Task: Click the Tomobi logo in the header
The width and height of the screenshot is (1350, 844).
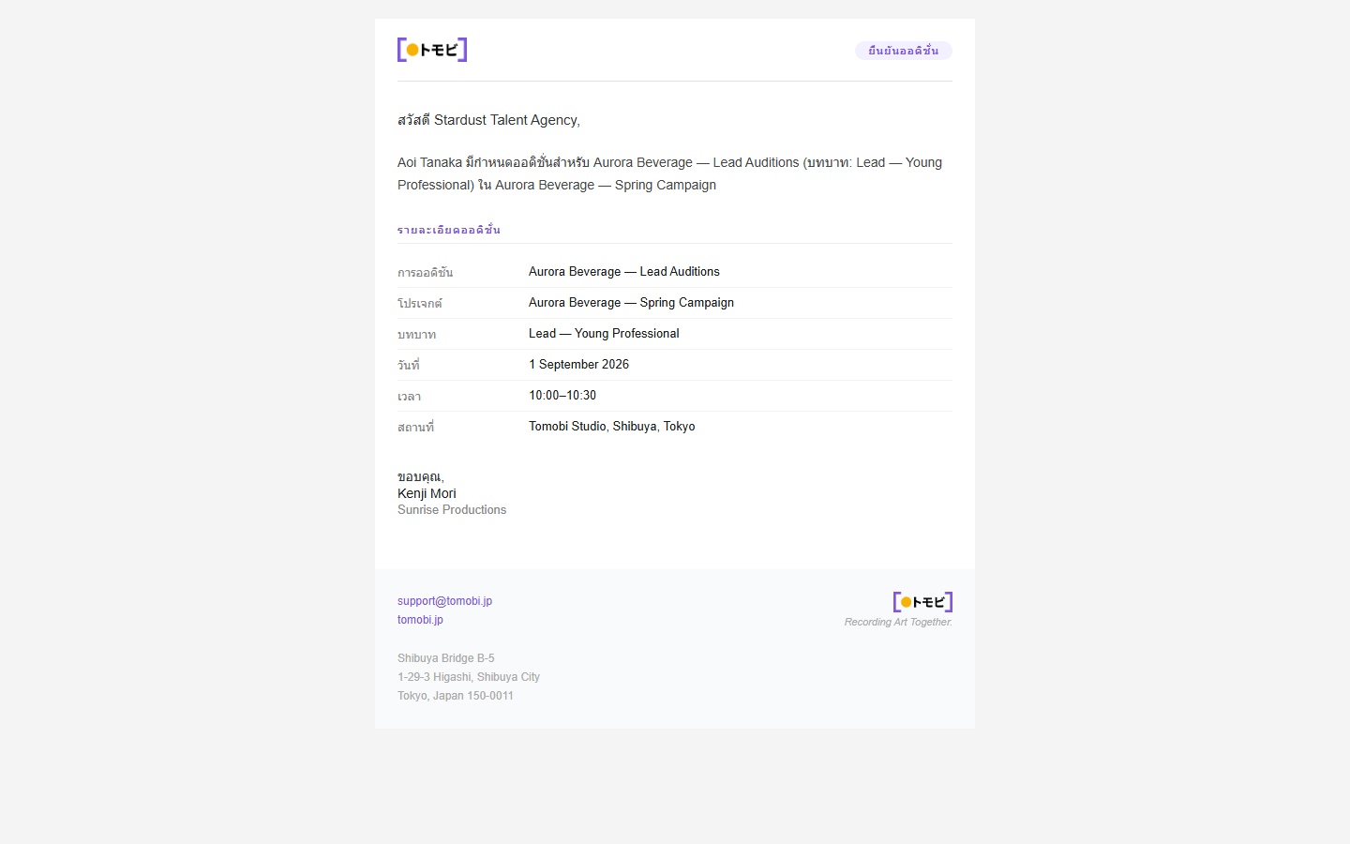Action: (432, 50)
